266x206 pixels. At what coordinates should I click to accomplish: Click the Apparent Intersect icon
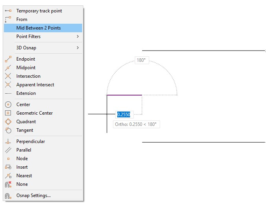pos(8,85)
